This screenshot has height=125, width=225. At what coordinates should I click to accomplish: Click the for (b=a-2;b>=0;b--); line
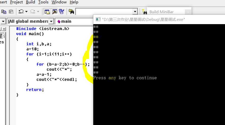click(63, 64)
